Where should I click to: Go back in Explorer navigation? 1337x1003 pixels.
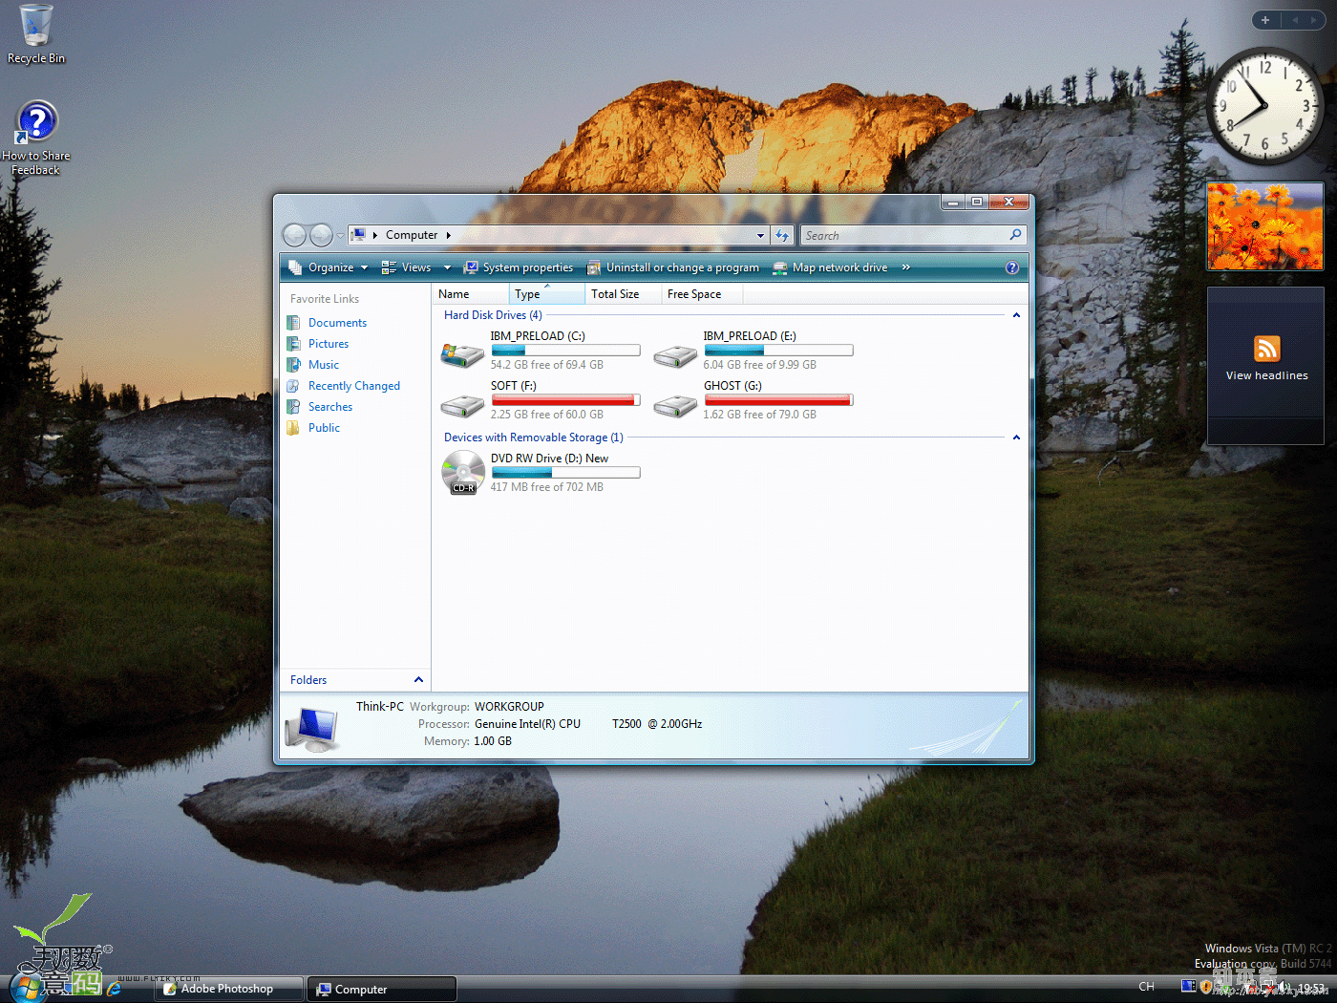[295, 235]
